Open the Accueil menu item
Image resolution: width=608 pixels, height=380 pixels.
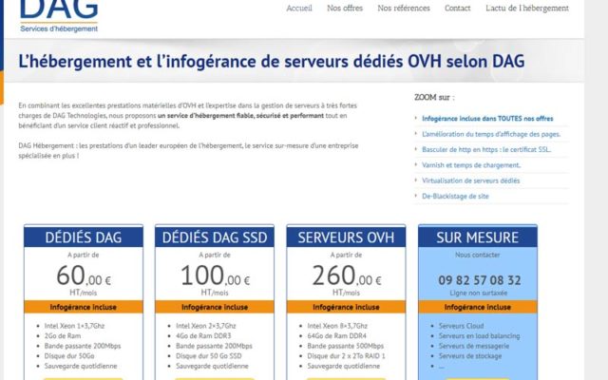(x=299, y=9)
